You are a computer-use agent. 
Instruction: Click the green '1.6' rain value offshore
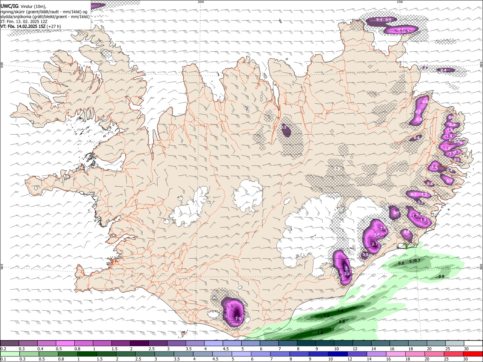320,333
